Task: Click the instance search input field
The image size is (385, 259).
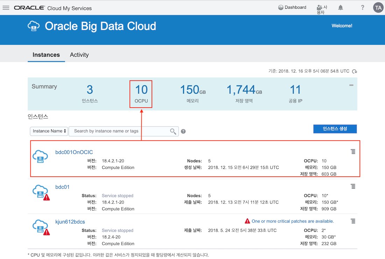Action: [119, 131]
